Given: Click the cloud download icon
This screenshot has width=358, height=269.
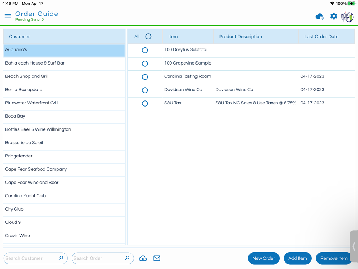Looking at the screenshot, I should click(143, 258).
